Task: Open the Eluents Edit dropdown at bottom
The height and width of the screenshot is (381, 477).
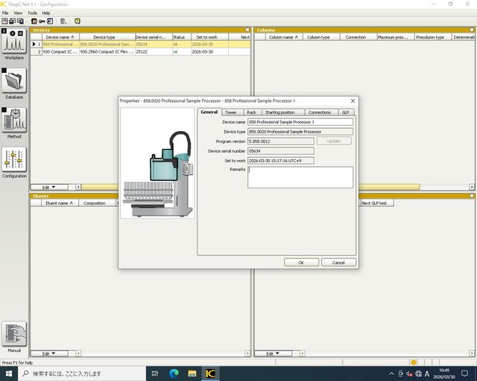Action: (48, 353)
